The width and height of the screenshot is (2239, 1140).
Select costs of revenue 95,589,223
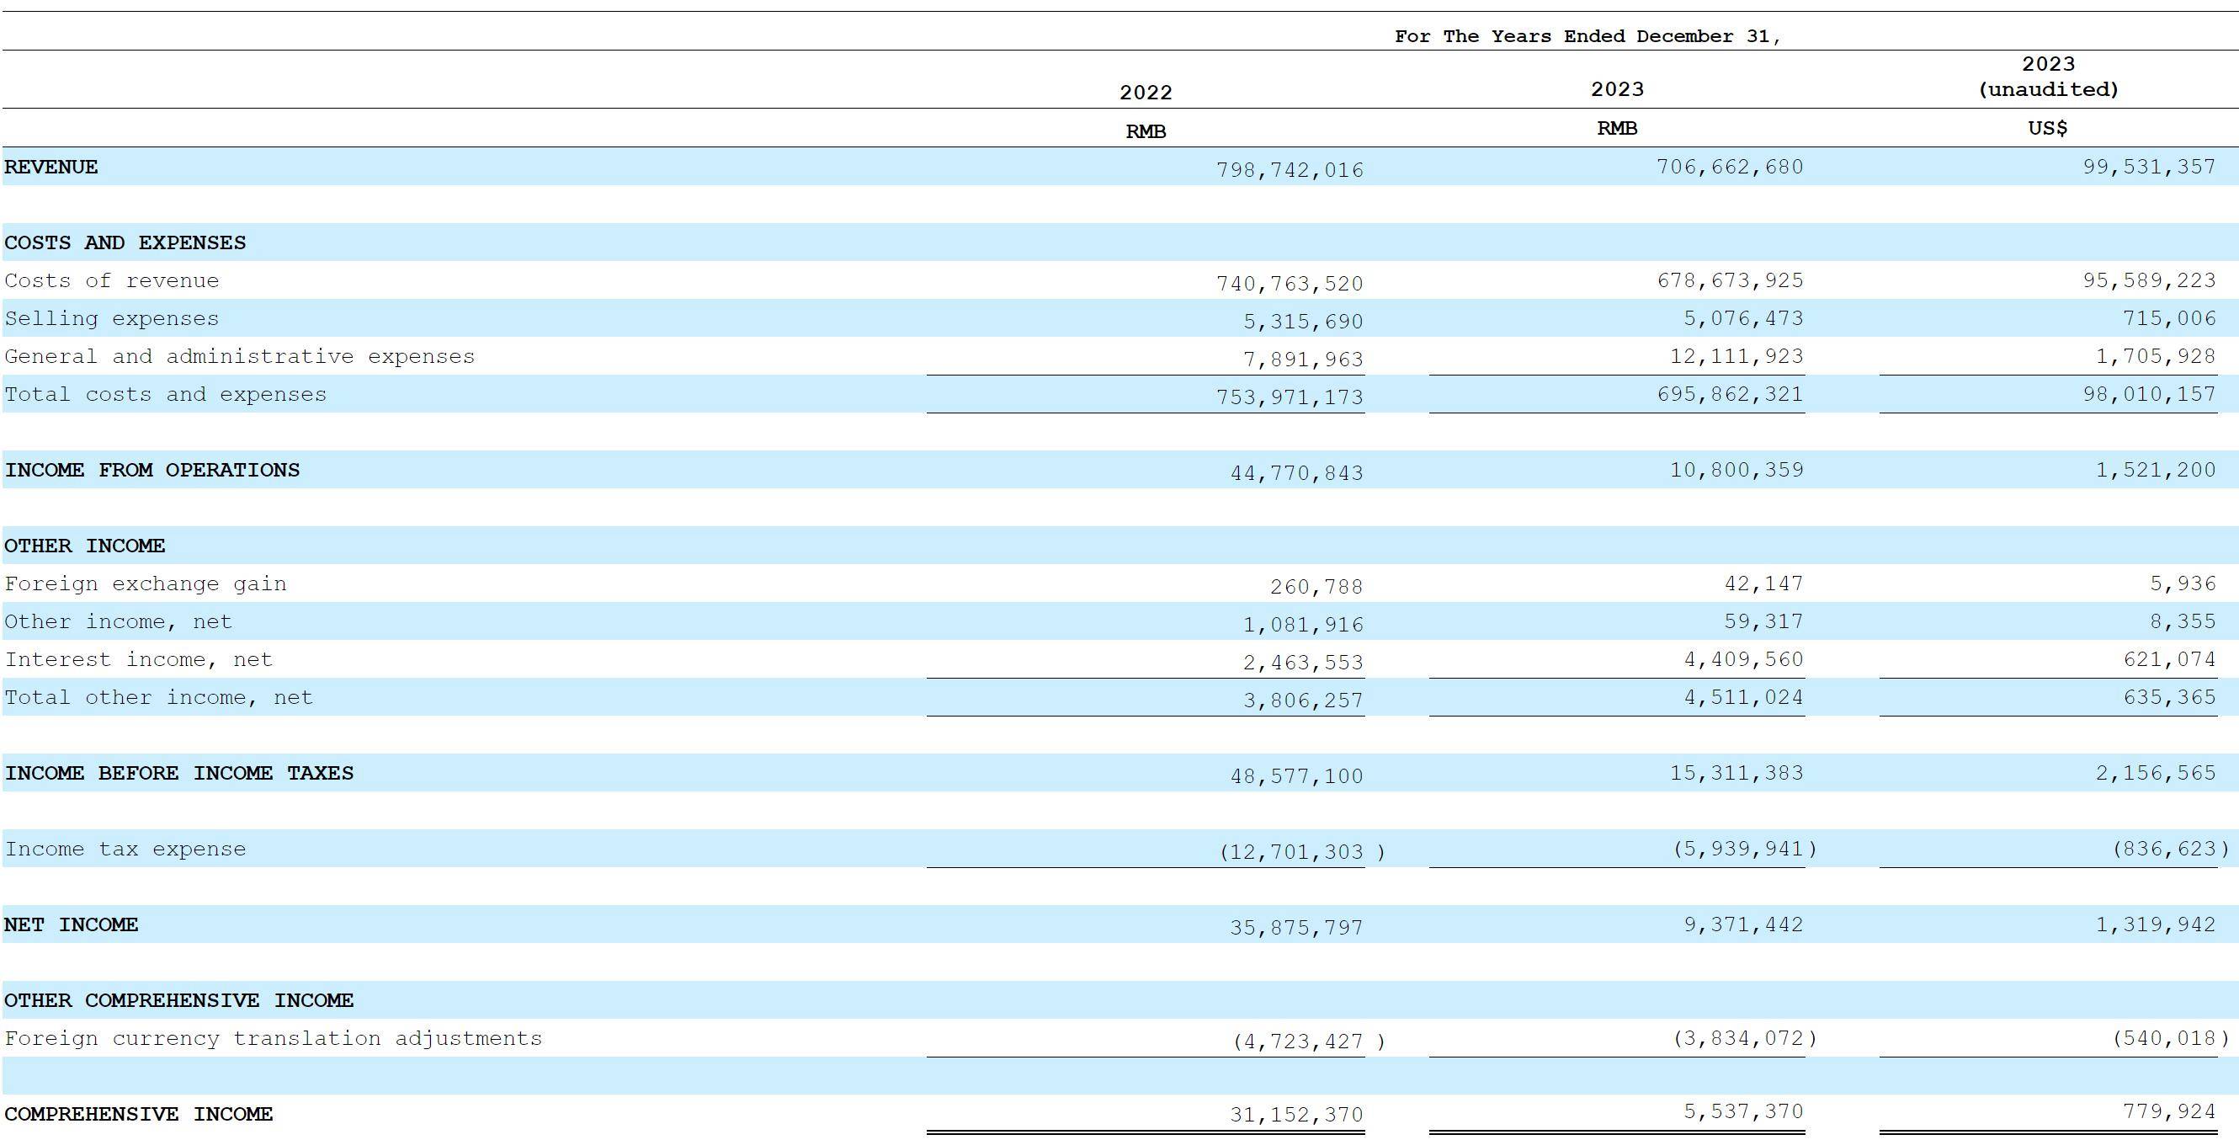(x=2150, y=281)
